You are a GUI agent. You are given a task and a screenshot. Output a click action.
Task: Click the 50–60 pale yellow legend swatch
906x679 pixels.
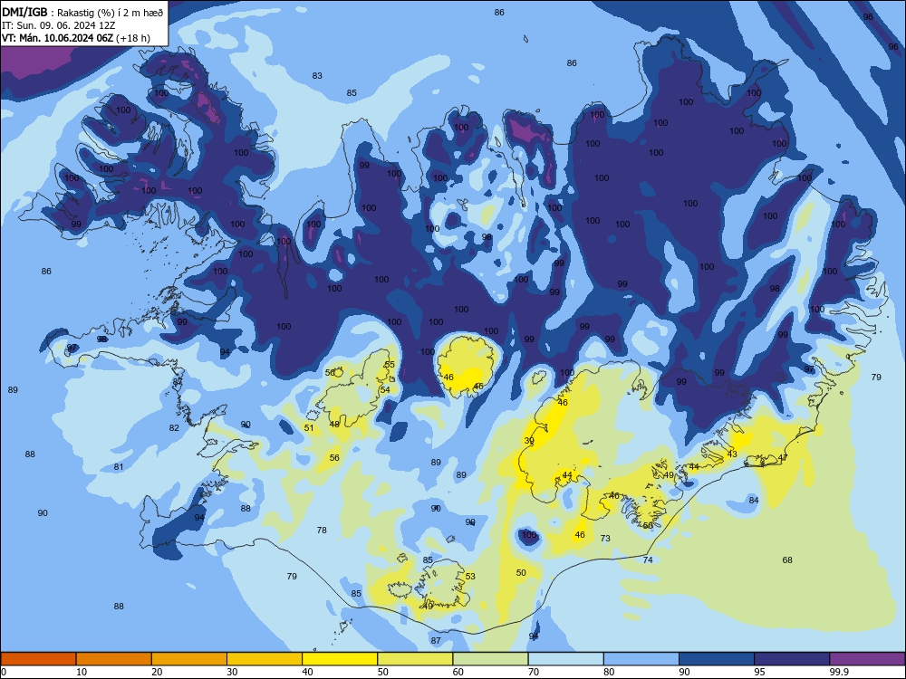tap(415, 659)
